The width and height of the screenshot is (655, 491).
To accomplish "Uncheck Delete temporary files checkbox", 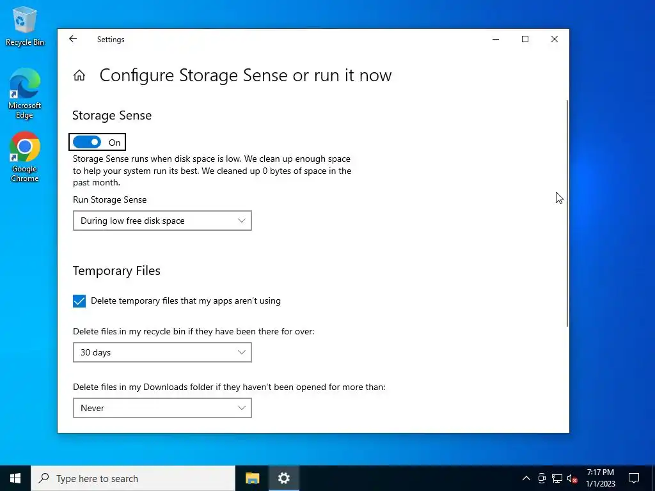I will pos(79,301).
